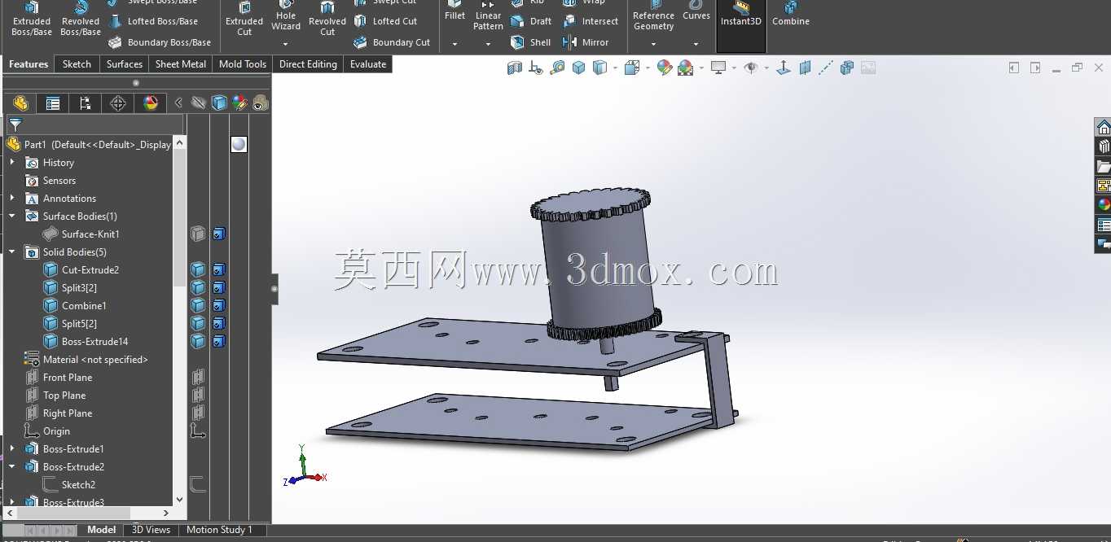Image resolution: width=1111 pixels, height=542 pixels.
Task: Switch to the Direct Editing tab
Action: pos(308,64)
